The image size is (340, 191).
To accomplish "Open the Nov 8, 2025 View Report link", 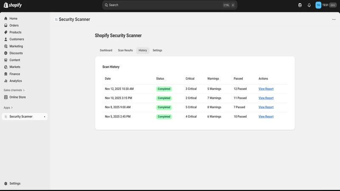I will click(x=266, y=107).
